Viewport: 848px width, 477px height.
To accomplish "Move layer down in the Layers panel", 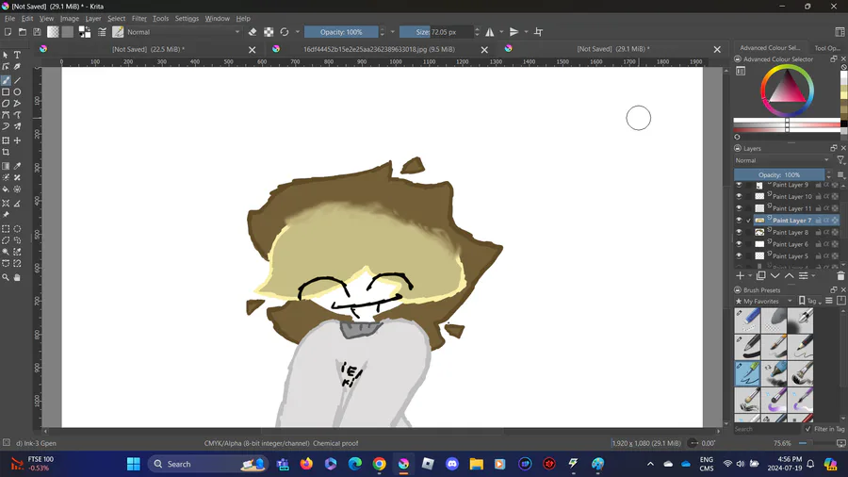I will point(775,276).
